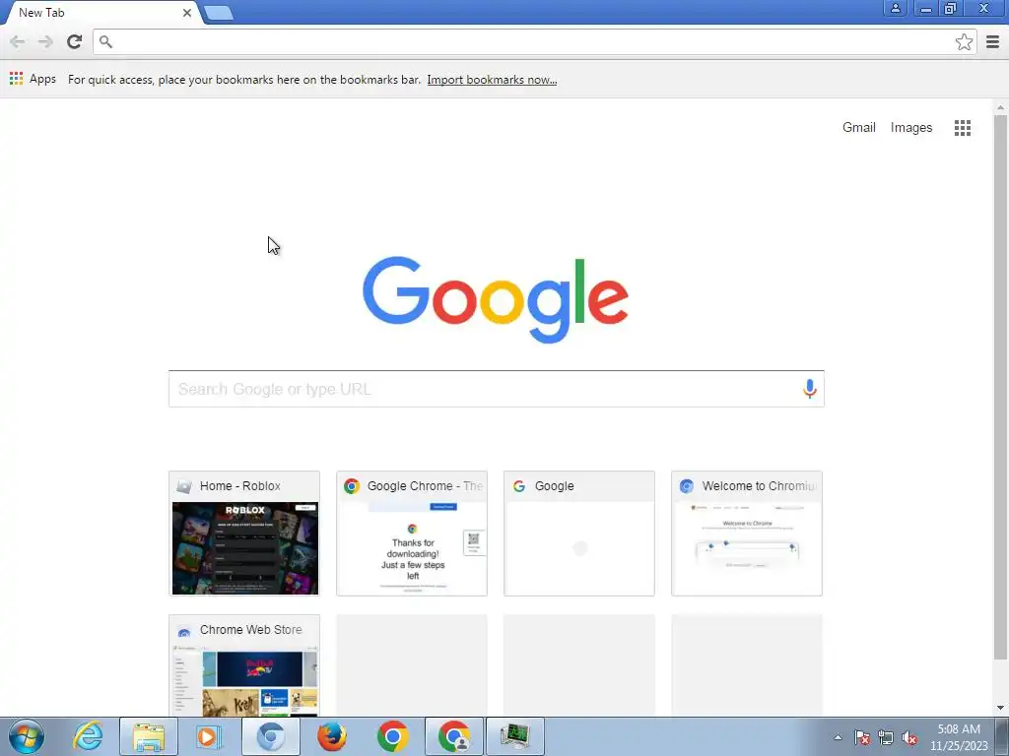Open Windows Media Player from taskbar

click(x=209, y=736)
